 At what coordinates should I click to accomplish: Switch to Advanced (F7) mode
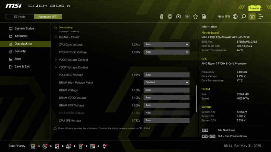click(x=48, y=17)
